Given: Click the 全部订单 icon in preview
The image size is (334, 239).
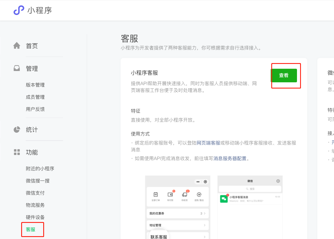Looking at the screenshot, I should (155, 195).
